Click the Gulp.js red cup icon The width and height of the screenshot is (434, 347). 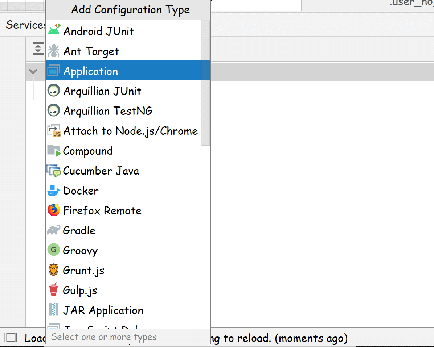click(54, 290)
